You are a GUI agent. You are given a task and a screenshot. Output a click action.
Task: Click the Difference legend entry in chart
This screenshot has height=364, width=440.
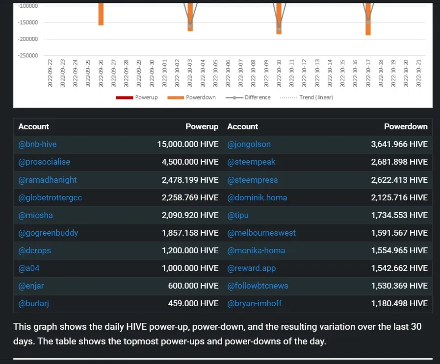248,97
